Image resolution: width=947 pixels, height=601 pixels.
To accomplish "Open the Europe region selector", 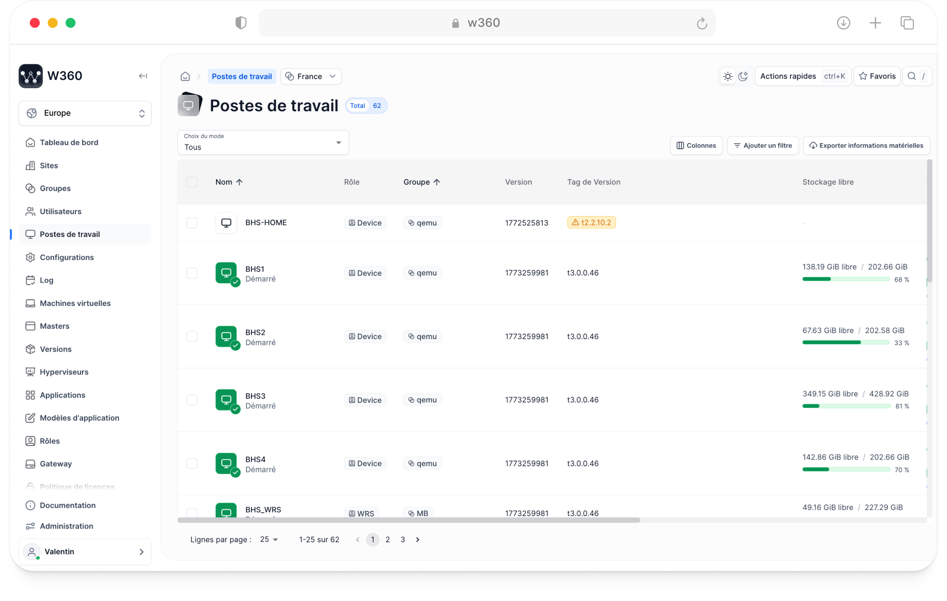I will [x=85, y=113].
